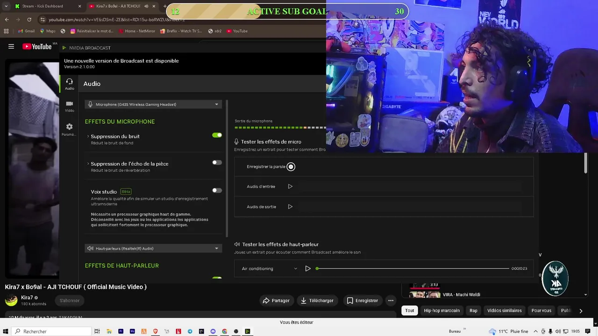
Task: Open Paramètres gear in NVIDIA Broadcast sidebar
Action: [x=69, y=129]
